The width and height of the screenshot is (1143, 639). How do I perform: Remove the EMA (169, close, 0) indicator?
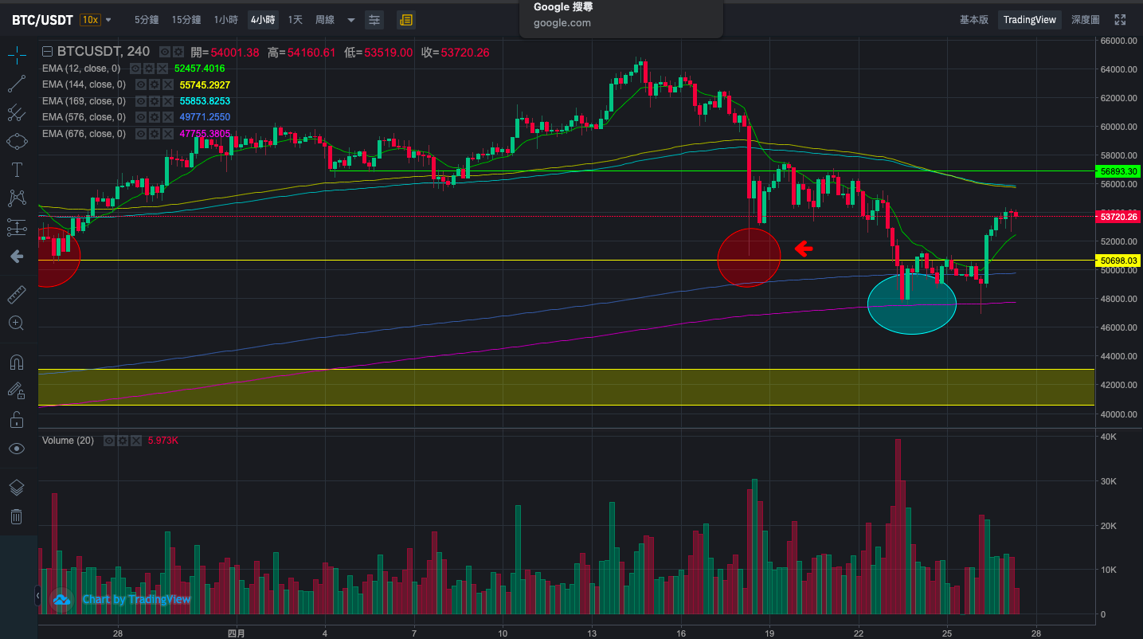(x=168, y=101)
